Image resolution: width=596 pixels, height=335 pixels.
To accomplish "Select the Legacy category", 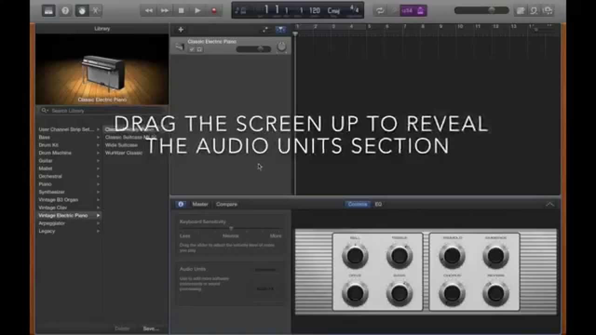I will click(x=69, y=231).
